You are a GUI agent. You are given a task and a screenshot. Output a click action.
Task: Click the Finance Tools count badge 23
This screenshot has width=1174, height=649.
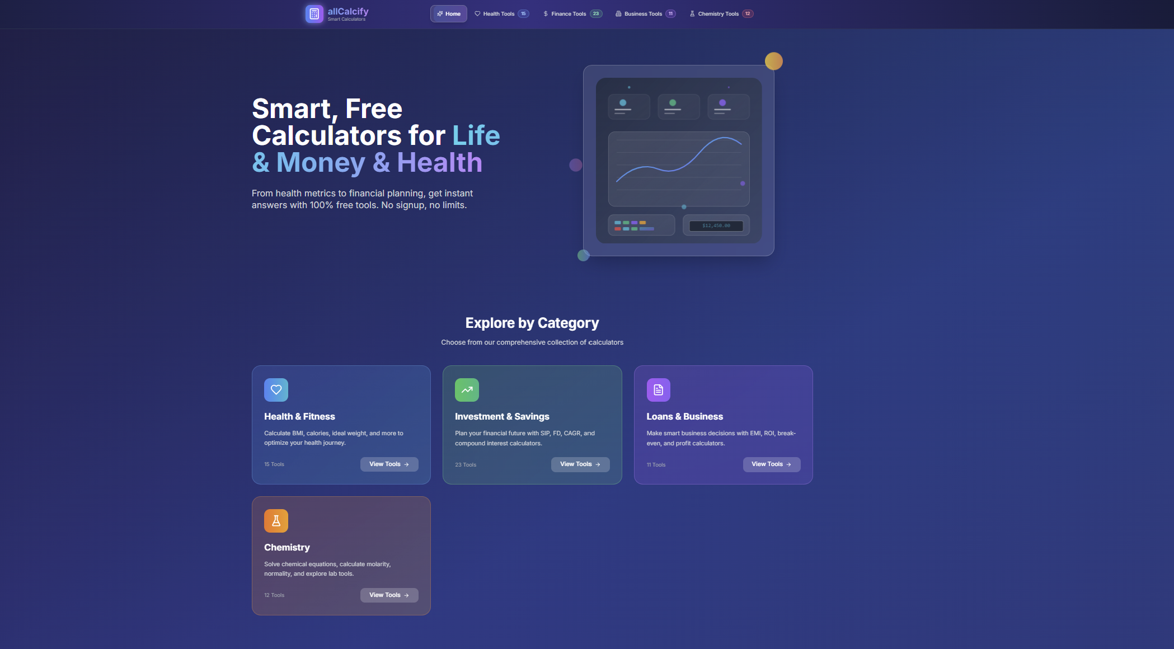click(596, 14)
